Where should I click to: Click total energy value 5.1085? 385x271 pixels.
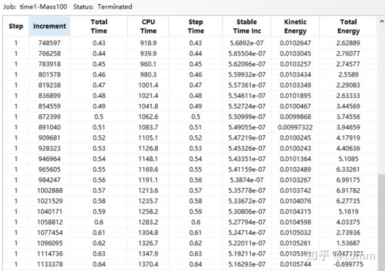tap(348, 159)
